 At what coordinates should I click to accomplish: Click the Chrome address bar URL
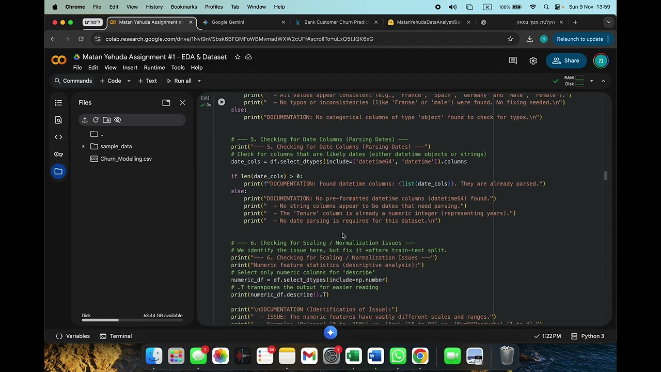coord(239,39)
